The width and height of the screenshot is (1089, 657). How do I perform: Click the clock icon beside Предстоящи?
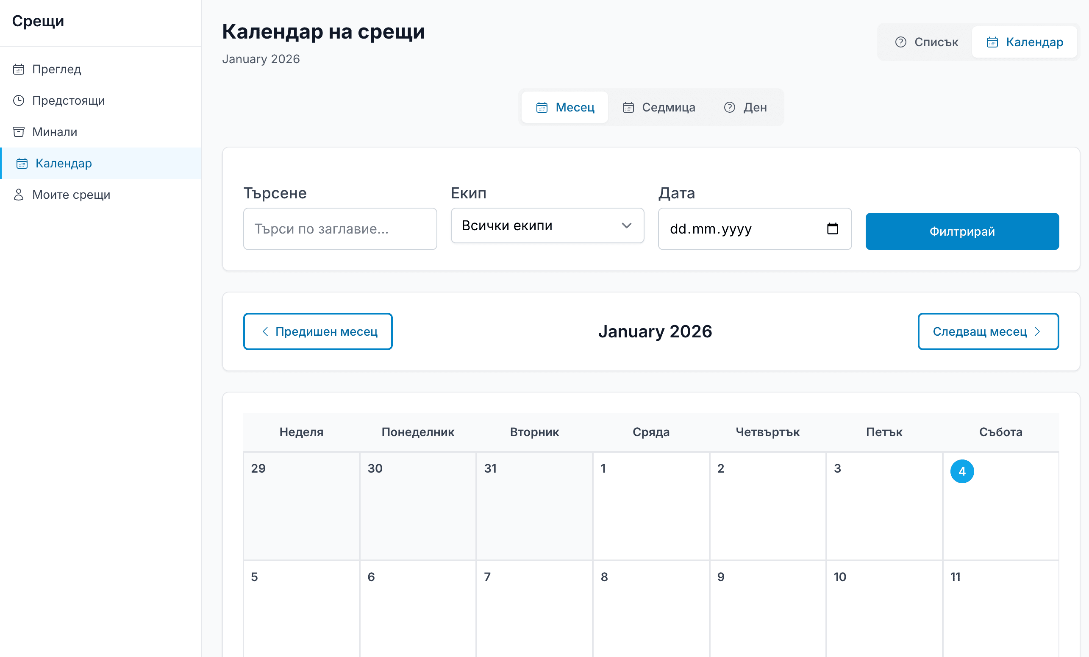[x=19, y=100]
